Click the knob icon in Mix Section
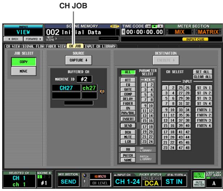The image size is (223, 191). pos(84,175)
